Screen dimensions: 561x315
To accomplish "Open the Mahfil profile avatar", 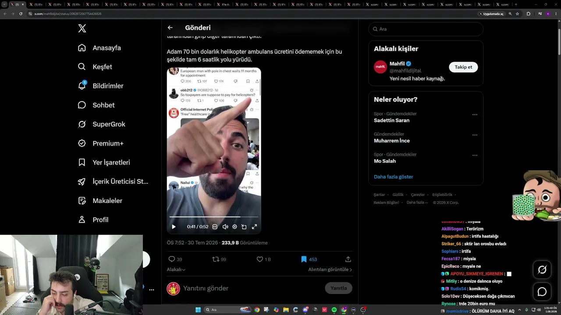I will (x=380, y=67).
